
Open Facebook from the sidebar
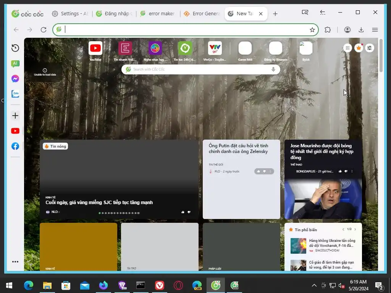[x=15, y=146]
